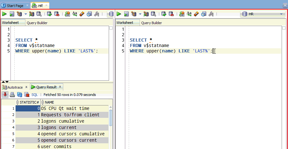This screenshot has width=288, height=149.
Task: Run Script in left worksheet toolbar
Action: [x=12, y=14]
